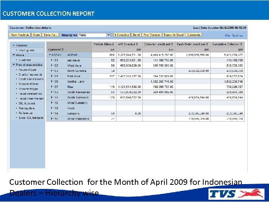Sort by Collection credit amt icon
This screenshot has width=269, height=202.
pos(172,44)
